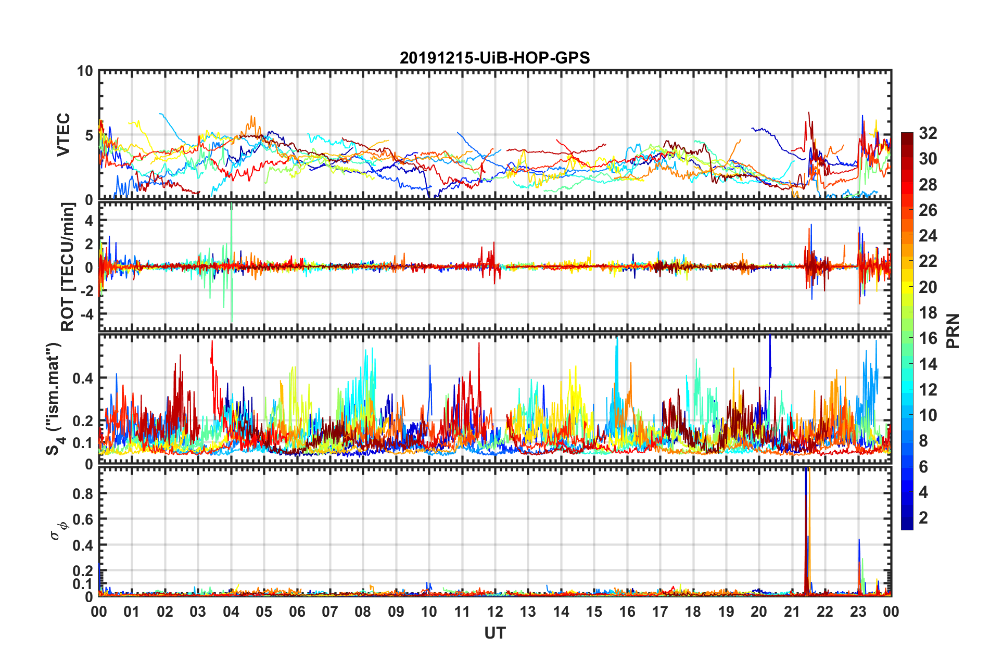Click colorbar tick label 18

point(928,313)
